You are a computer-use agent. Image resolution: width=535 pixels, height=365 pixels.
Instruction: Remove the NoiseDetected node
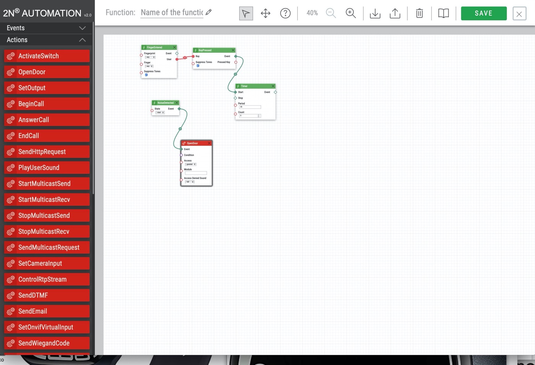coord(177,103)
